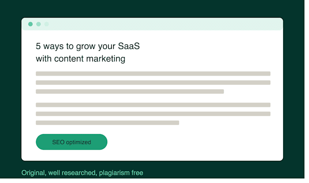
Task: Click the word 'SaaS' in the heading
Action: click(x=129, y=46)
